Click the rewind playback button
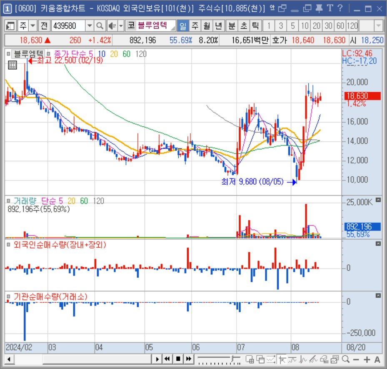This screenshot has width=387, height=369. coord(167,359)
